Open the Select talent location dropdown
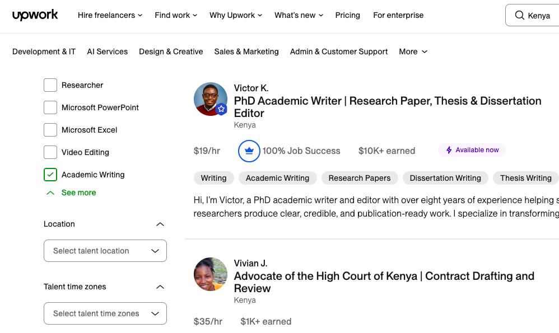 tap(105, 251)
